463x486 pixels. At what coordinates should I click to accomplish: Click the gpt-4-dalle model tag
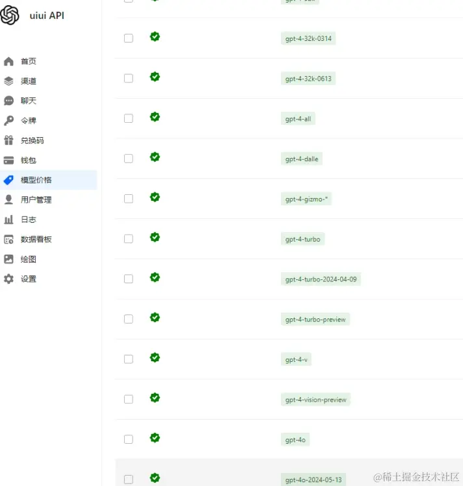click(x=302, y=159)
